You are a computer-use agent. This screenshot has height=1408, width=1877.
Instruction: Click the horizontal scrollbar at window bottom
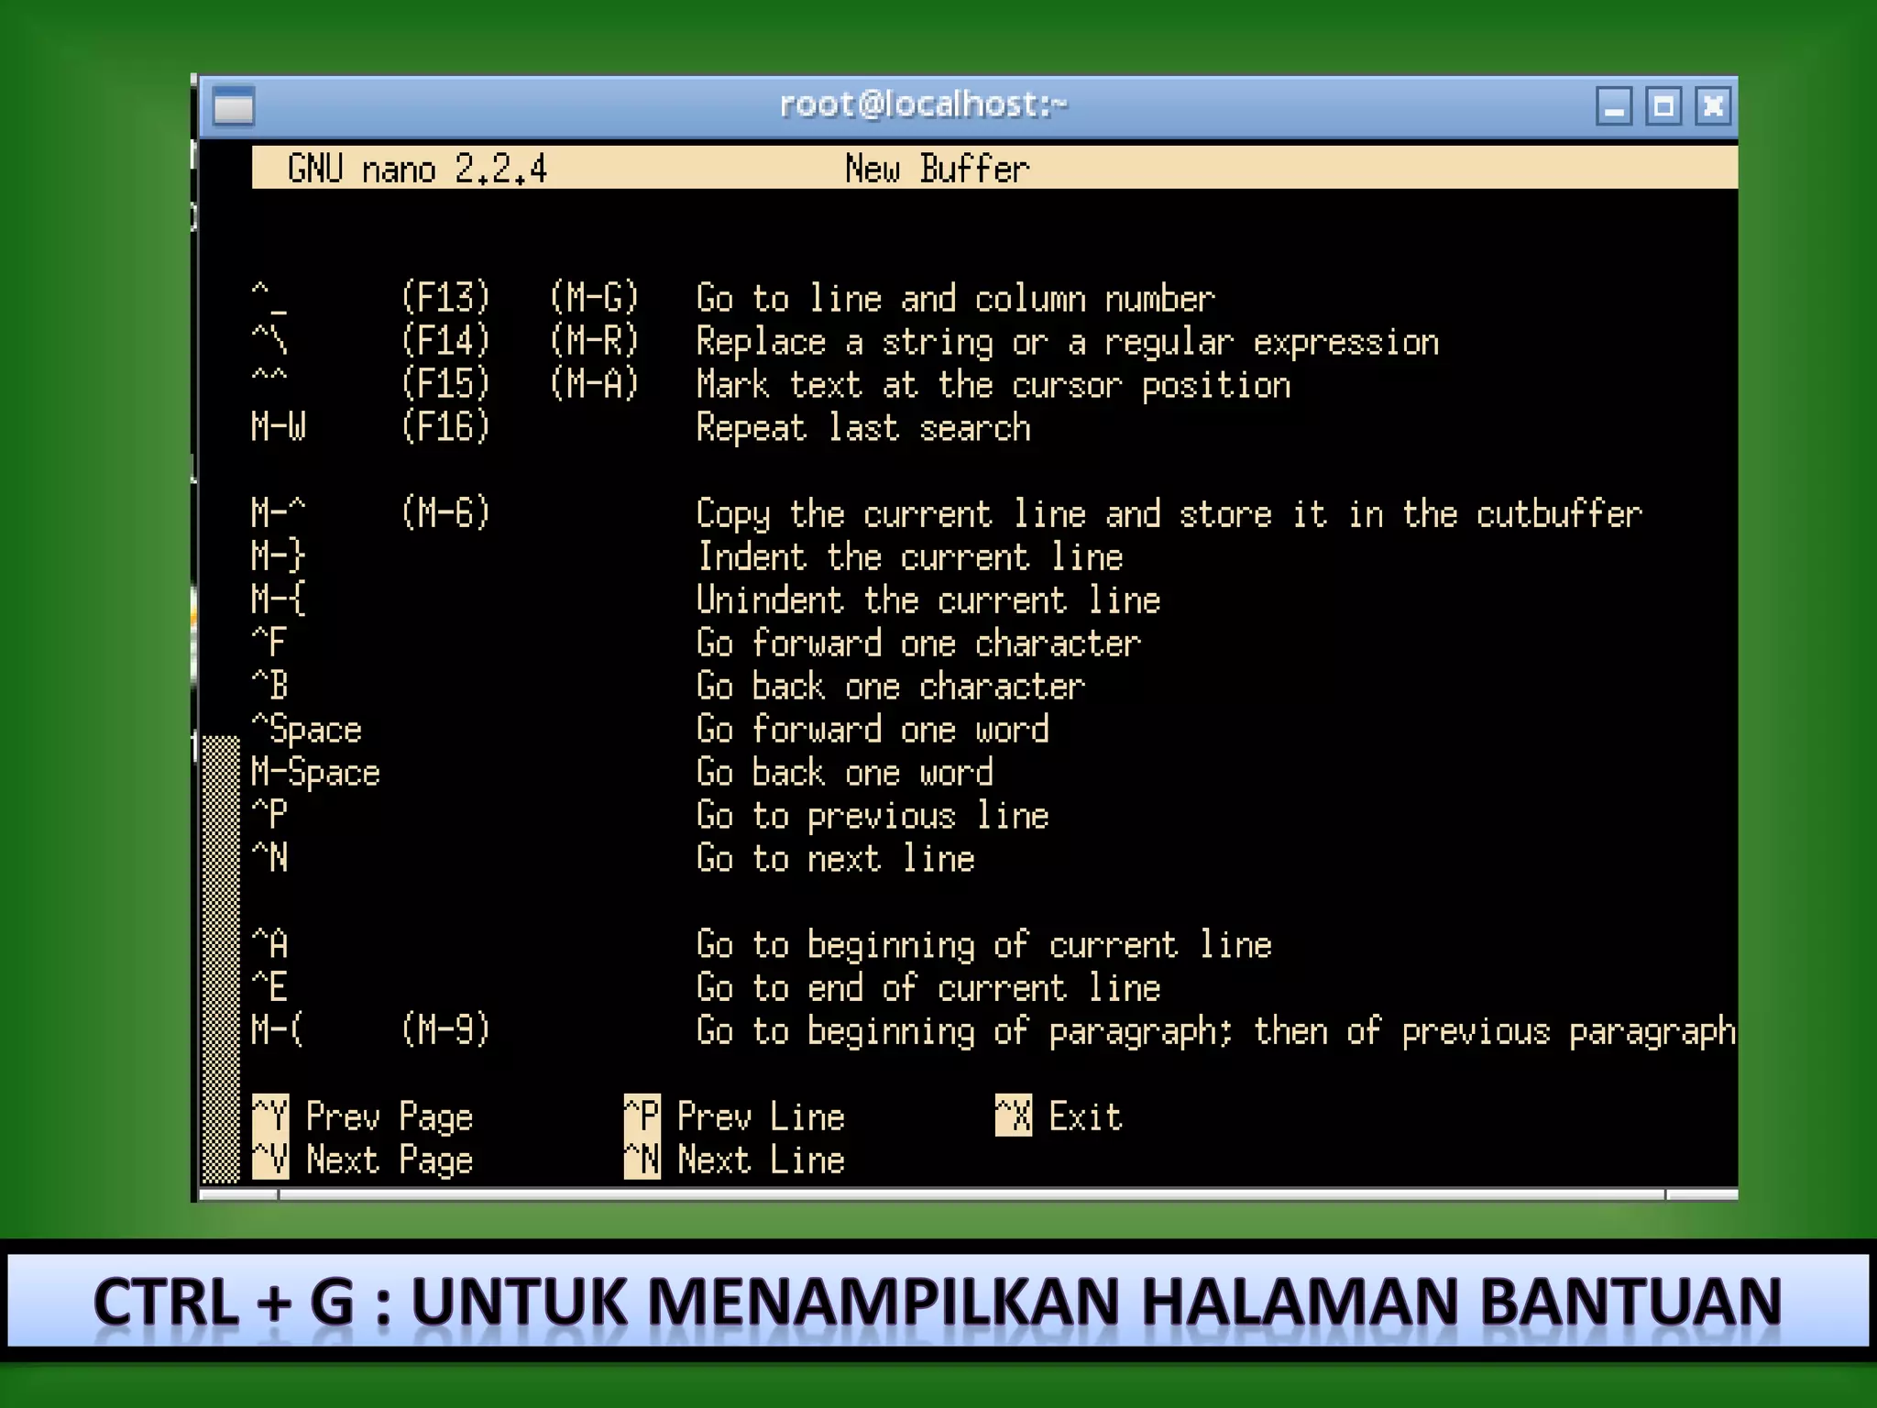tap(971, 1194)
